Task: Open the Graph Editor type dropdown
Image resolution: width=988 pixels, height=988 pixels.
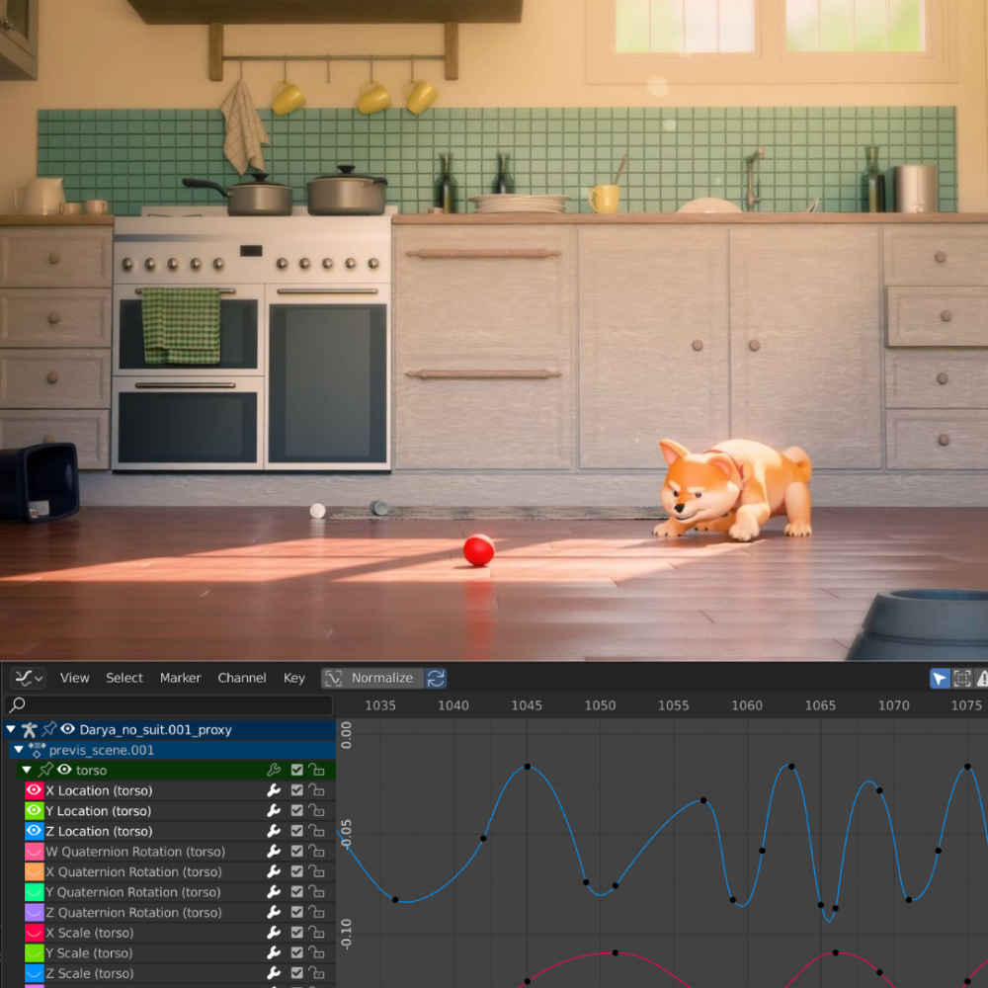Action: tap(28, 678)
